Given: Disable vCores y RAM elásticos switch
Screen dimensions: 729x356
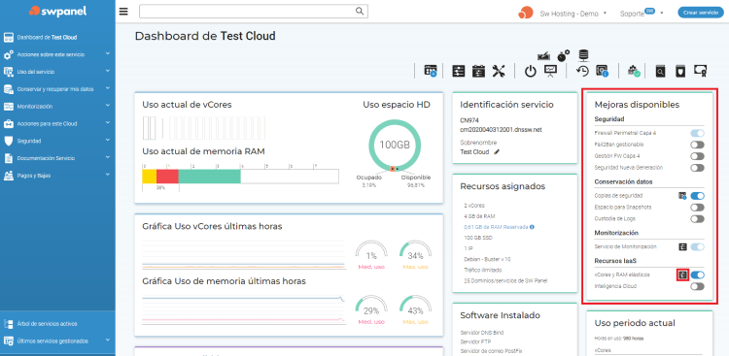Looking at the screenshot, I should (697, 275).
